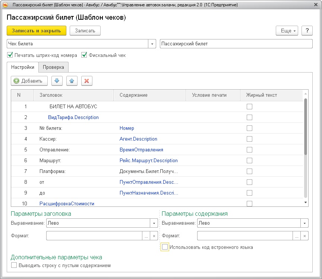Click the Добавить button
322x279 pixels.
pos(29,81)
